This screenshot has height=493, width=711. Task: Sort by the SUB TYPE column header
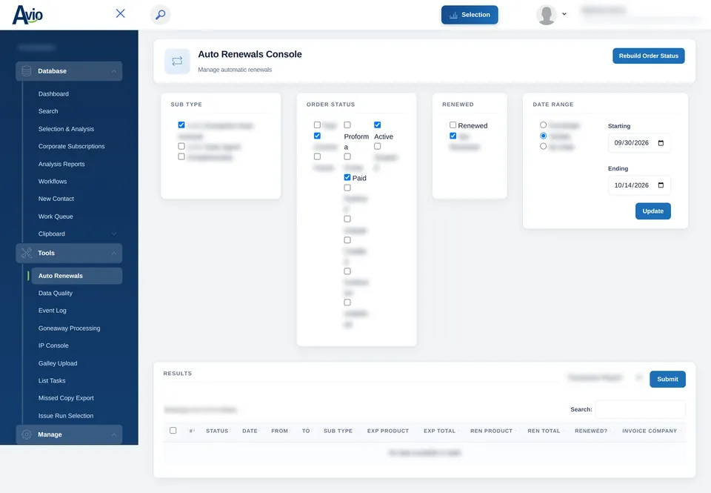coord(338,431)
